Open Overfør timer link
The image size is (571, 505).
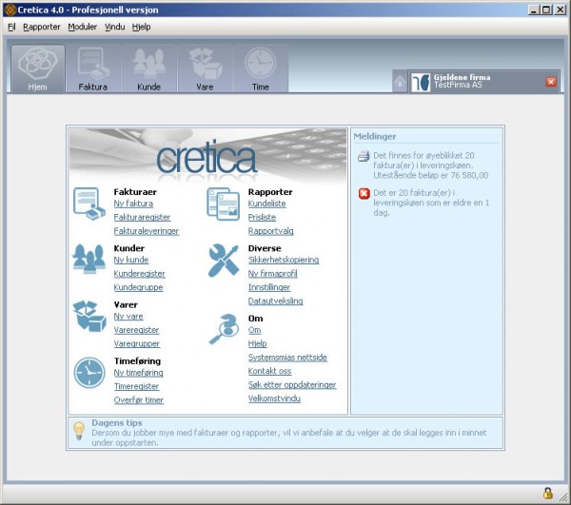139,400
